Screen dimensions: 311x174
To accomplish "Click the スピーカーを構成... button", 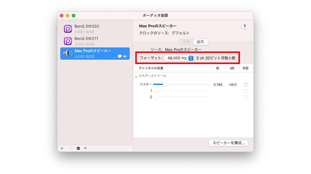I will click(x=228, y=143).
